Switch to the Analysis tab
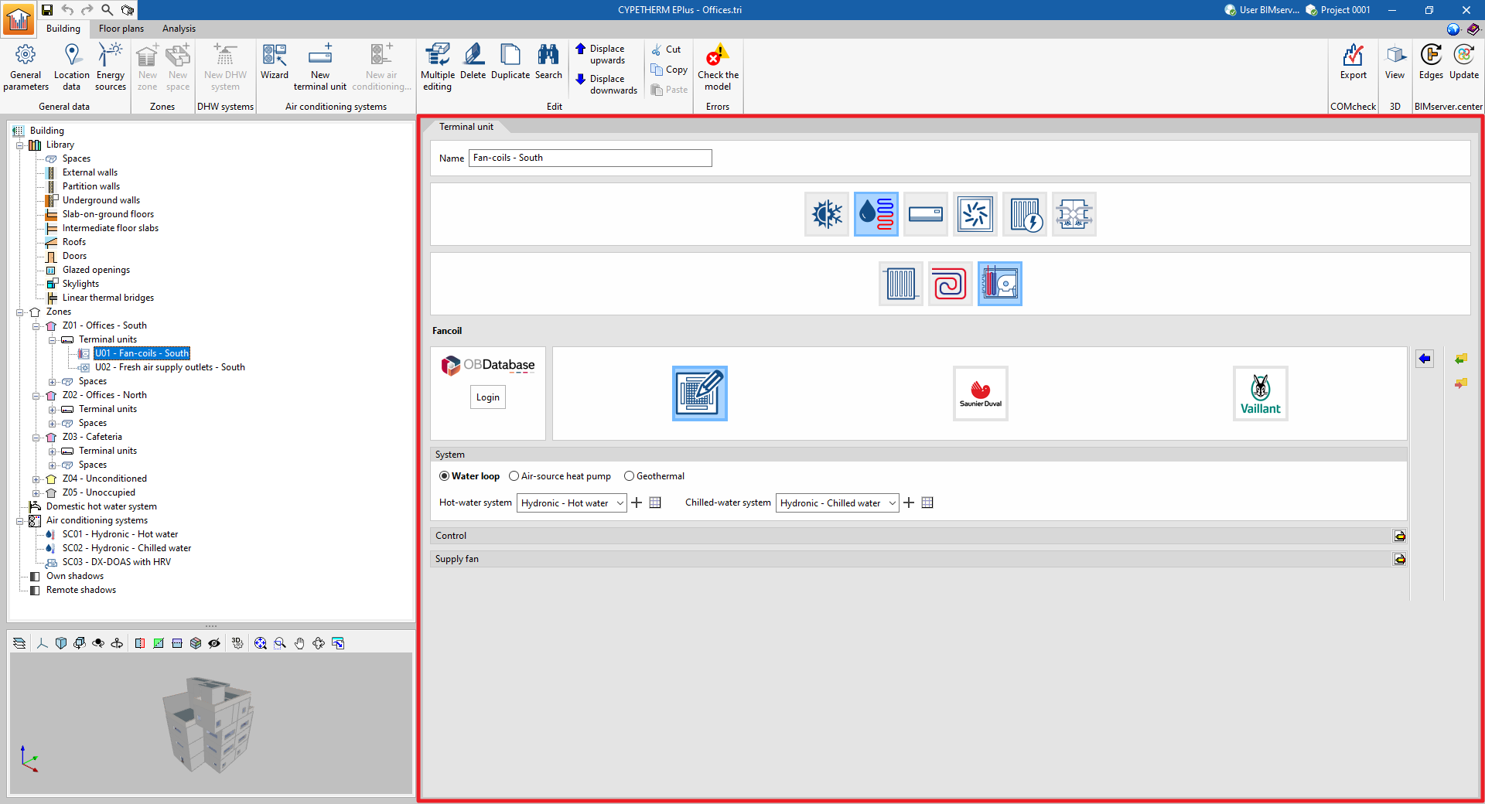This screenshot has width=1485, height=804. [179, 29]
